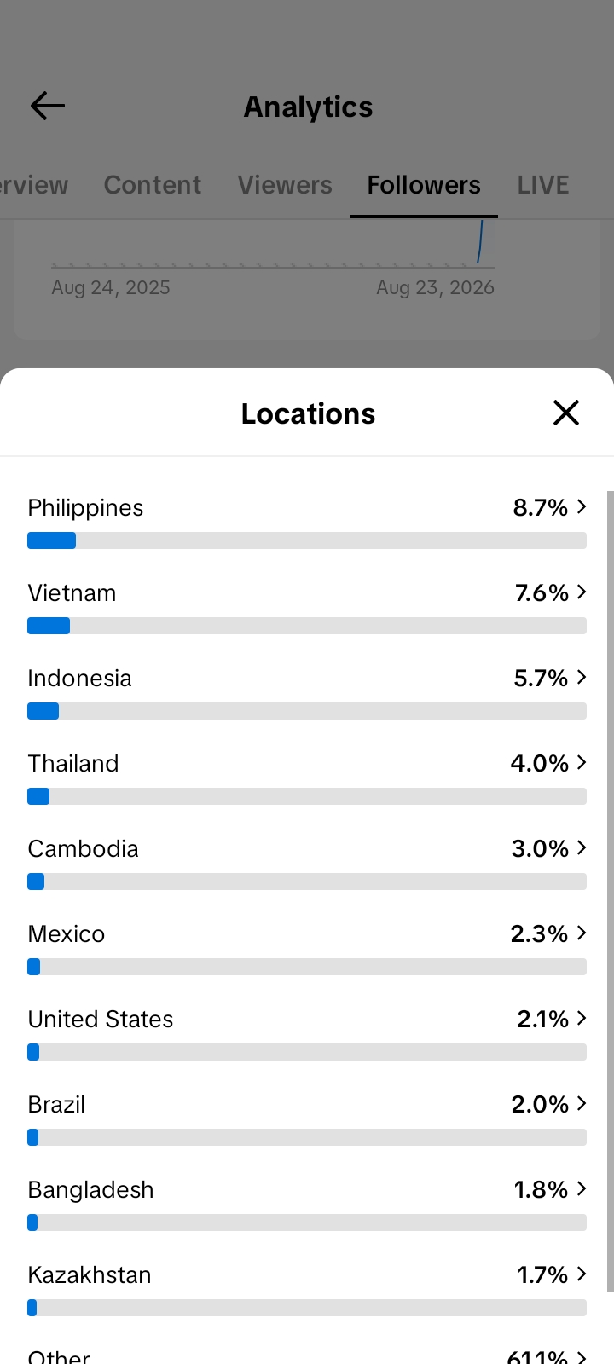The width and height of the screenshot is (614, 1364).
Task: Tap the United States chevron icon
Action: tap(582, 1018)
